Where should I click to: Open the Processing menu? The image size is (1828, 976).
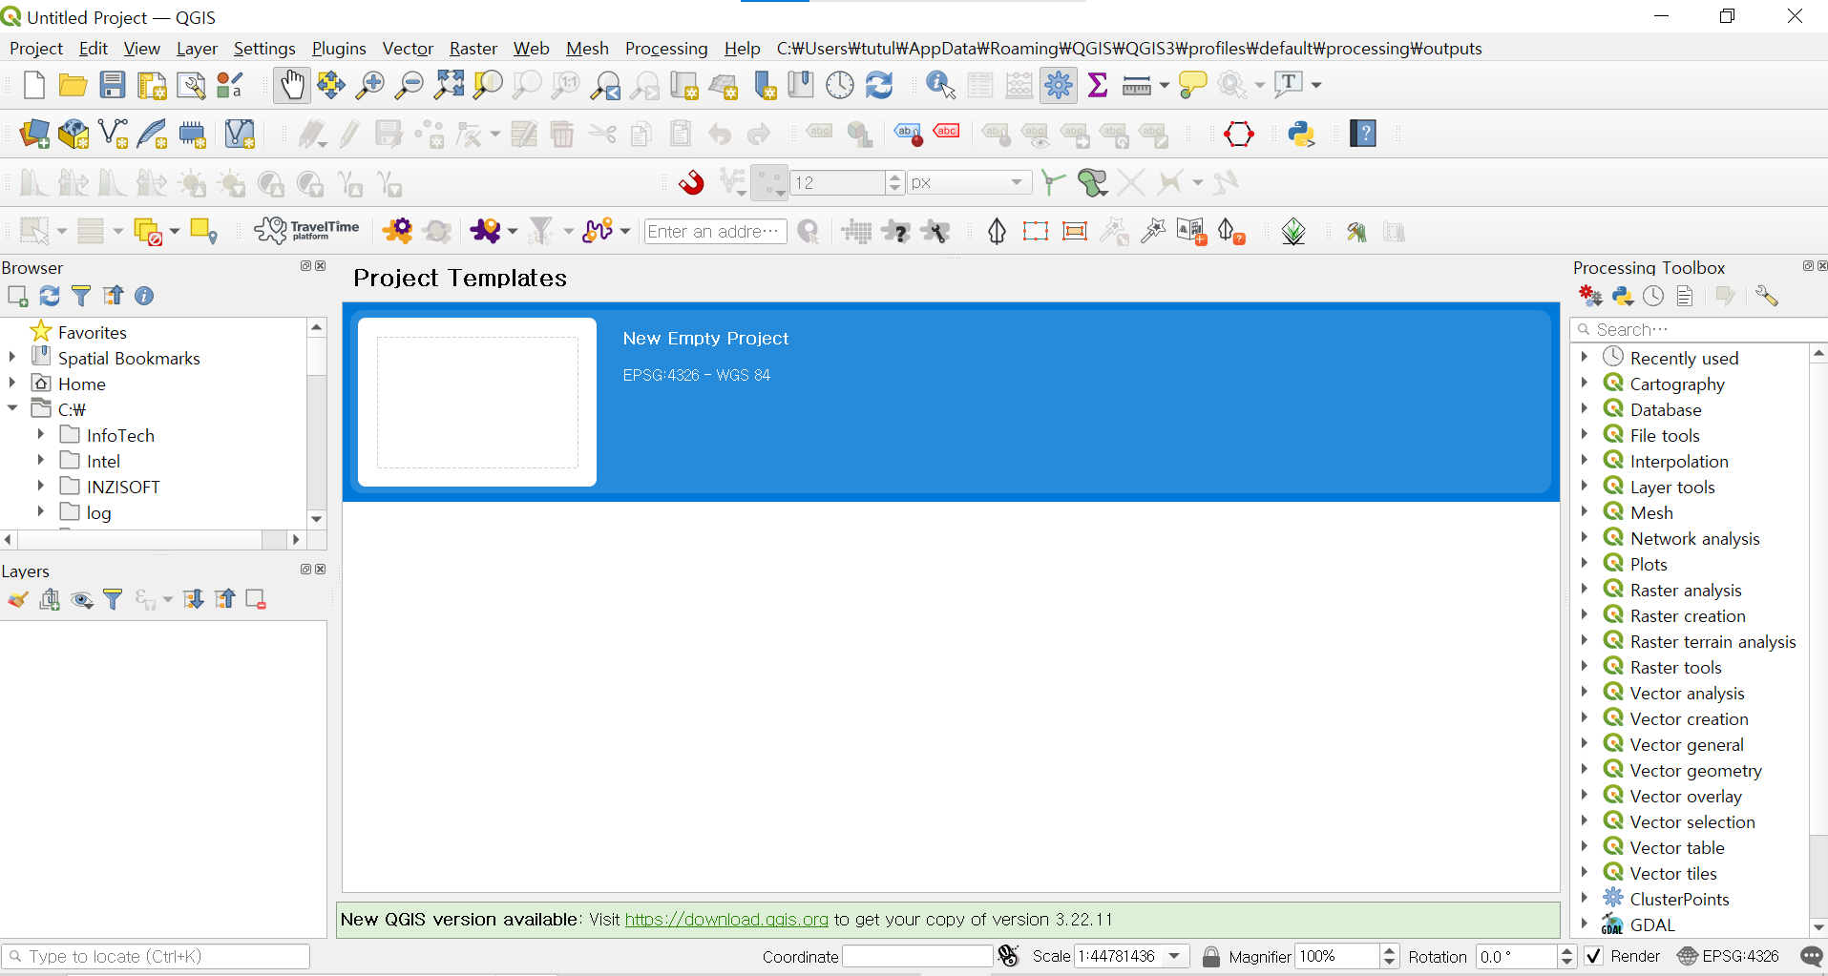(x=666, y=49)
